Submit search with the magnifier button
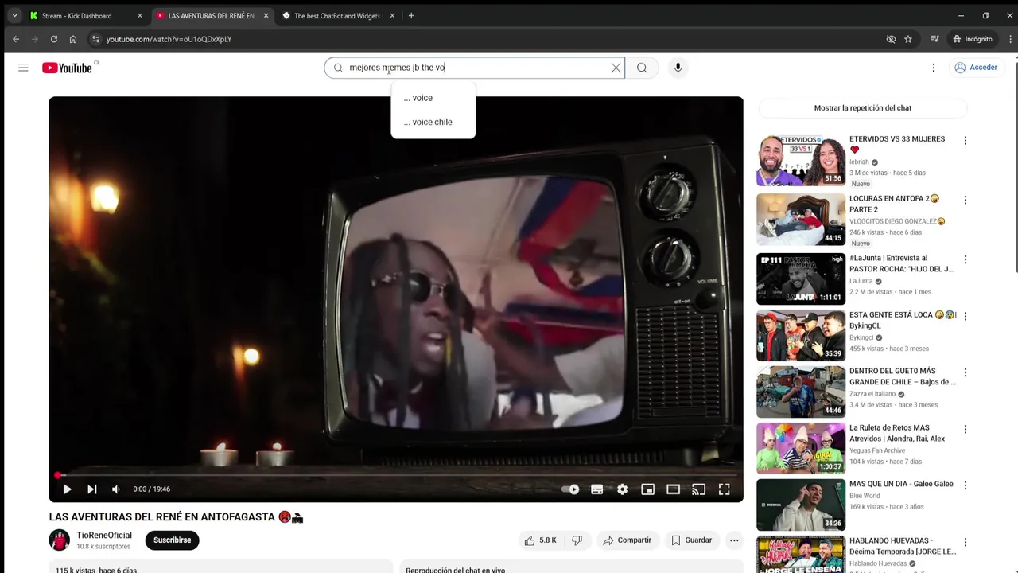 (642, 68)
